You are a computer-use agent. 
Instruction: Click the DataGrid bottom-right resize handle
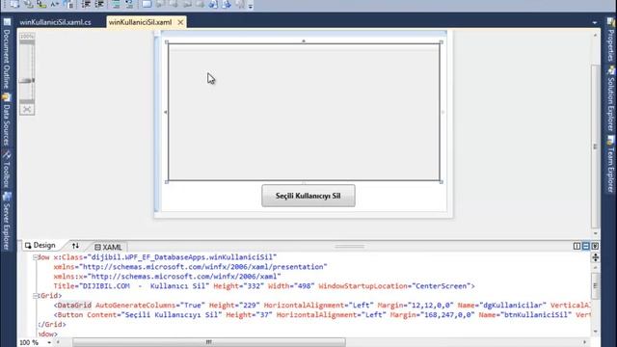[442, 182]
